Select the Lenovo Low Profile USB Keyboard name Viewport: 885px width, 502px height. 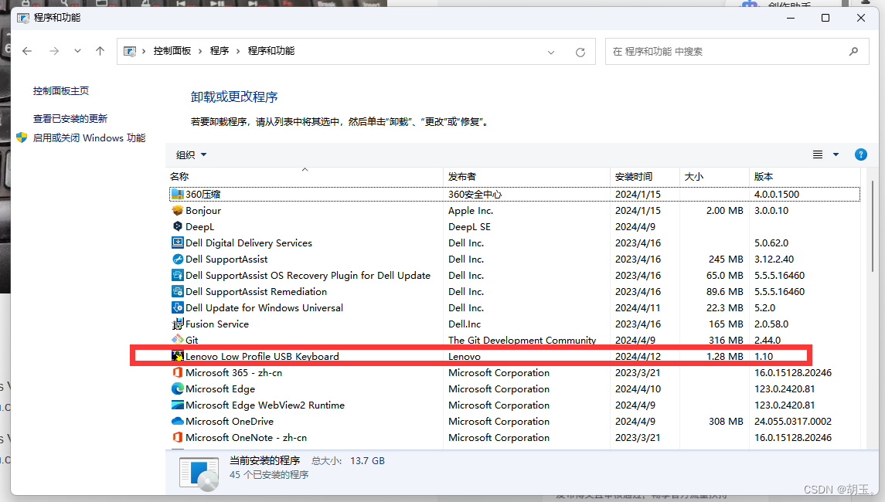click(263, 357)
